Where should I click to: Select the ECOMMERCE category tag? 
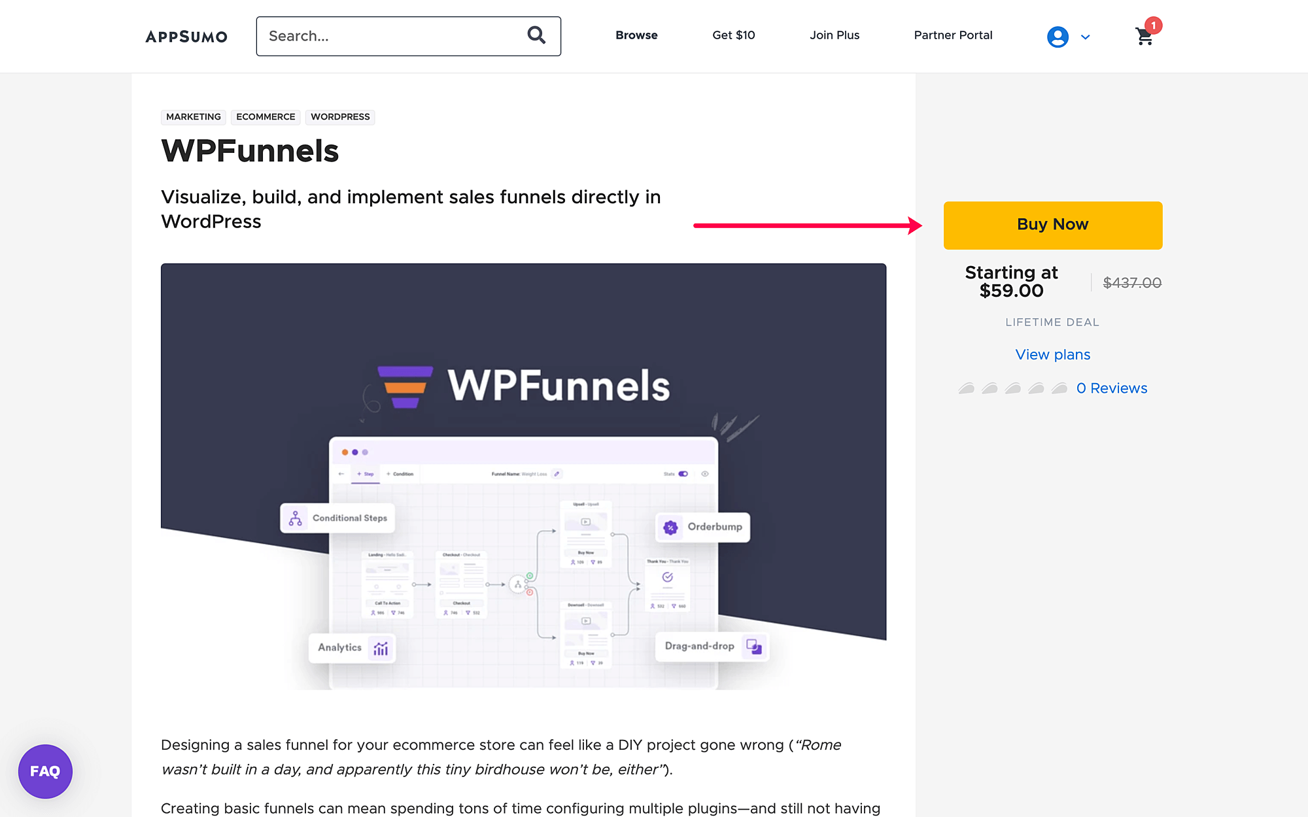266,117
